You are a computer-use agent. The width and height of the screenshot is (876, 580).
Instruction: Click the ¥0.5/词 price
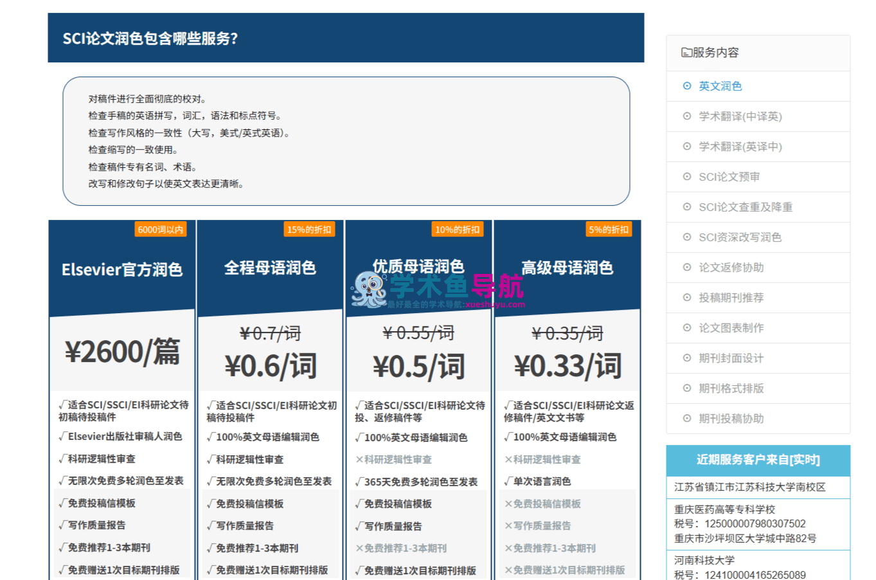[419, 366]
